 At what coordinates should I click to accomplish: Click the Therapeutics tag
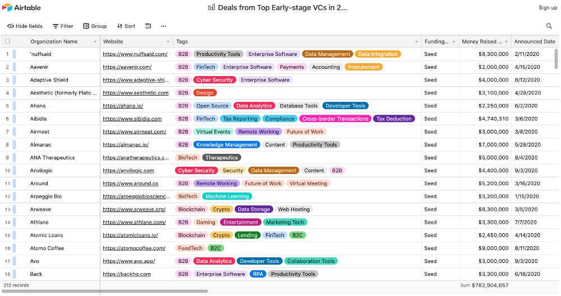pyautogui.click(x=222, y=157)
